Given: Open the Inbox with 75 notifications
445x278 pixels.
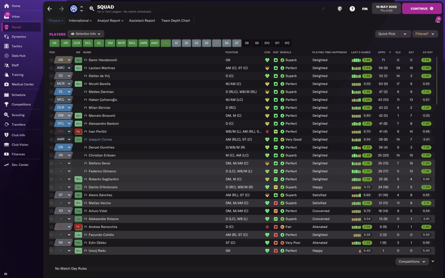Looking at the screenshot, I should (16, 16).
